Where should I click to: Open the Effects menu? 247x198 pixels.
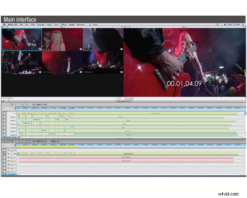64,25
